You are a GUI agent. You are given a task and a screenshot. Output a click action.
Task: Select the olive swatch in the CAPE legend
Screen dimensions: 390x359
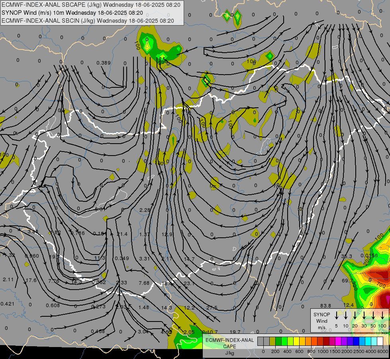(272, 341)
